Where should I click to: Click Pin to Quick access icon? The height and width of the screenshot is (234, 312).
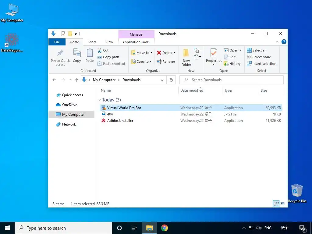60,53
